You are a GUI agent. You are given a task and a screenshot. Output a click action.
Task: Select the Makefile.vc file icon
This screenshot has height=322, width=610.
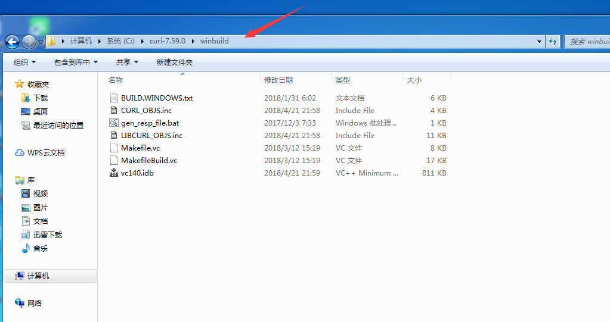point(114,148)
